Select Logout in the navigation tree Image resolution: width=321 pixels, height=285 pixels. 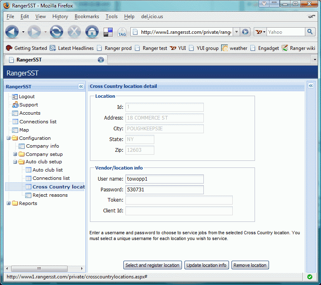pyautogui.click(x=27, y=97)
